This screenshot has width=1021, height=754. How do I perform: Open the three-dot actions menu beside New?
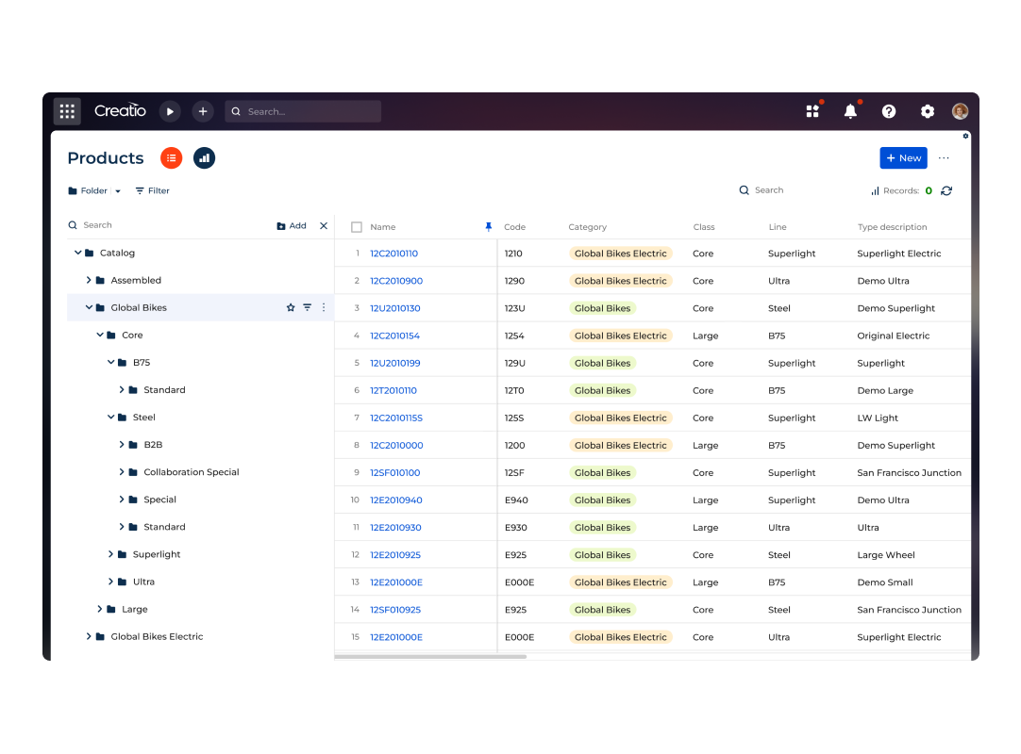[944, 158]
